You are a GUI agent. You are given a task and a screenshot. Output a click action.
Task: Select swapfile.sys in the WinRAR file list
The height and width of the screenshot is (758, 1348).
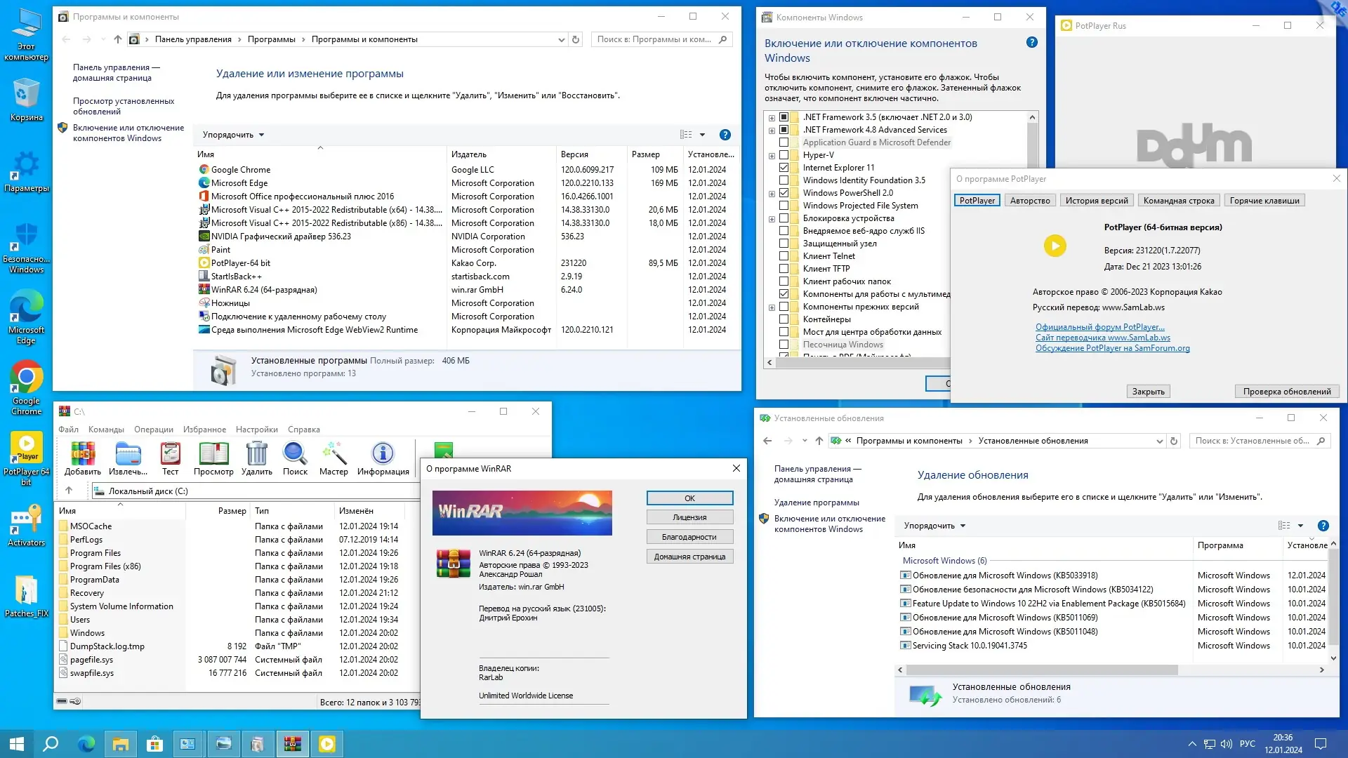click(x=91, y=672)
